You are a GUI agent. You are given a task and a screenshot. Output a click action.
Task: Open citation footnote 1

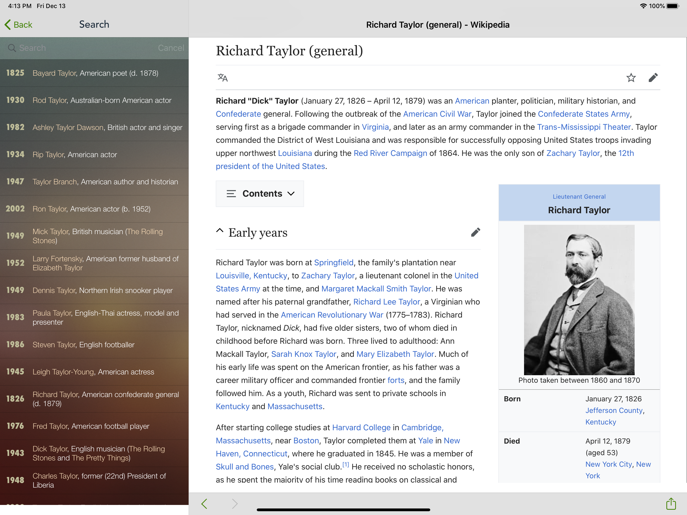point(345,465)
